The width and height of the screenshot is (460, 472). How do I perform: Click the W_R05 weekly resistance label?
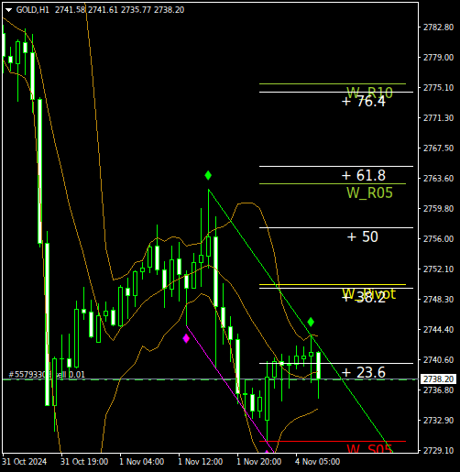[x=369, y=192]
